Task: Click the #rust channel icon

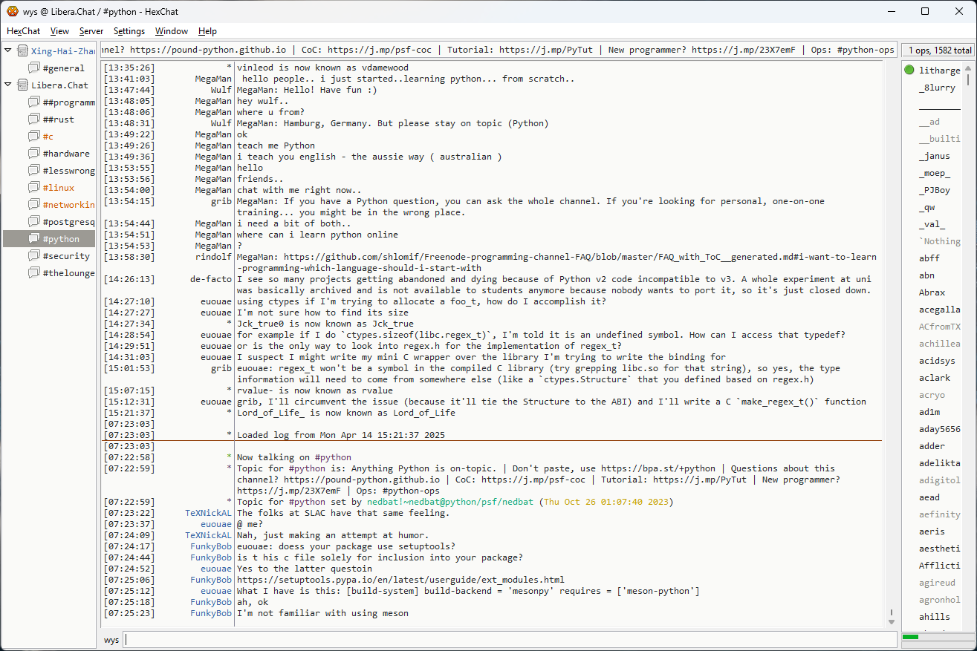Action: [x=33, y=120]
